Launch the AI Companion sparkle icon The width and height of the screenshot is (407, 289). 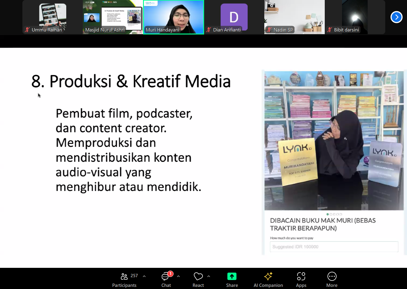point(268,277)
